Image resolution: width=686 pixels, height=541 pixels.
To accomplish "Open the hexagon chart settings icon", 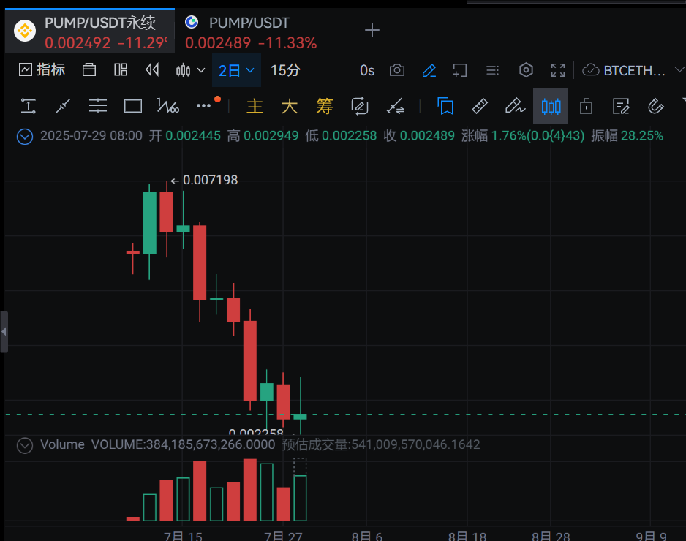I will [x=526, y=70].
